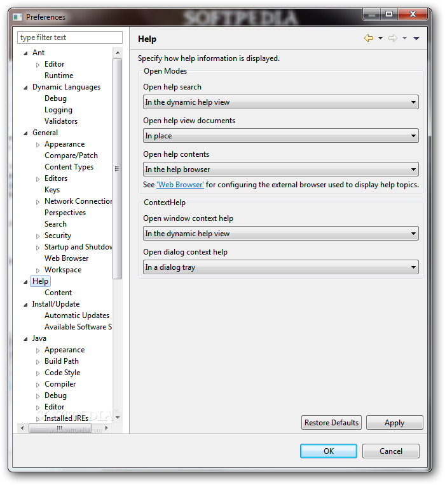This screenshot has width=445, height=485.
Task: Open the 'Open help contents' combo box
Action: click(x=280, y=169)
